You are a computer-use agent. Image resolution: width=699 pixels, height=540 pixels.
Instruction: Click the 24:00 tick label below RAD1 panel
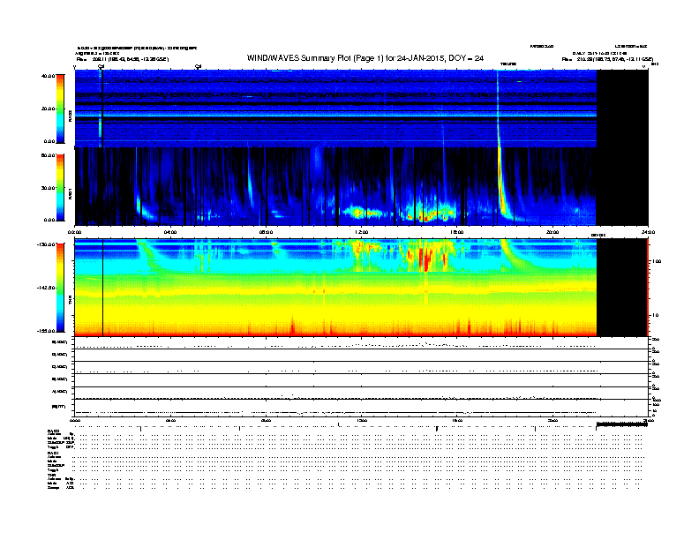click(x=648, y=232)
